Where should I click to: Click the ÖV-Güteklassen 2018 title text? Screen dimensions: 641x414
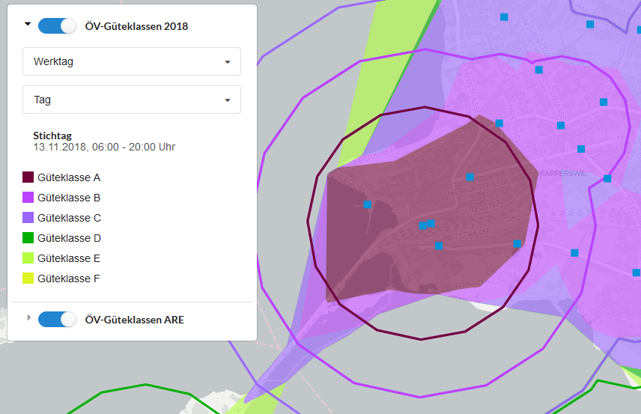(136, 26)
